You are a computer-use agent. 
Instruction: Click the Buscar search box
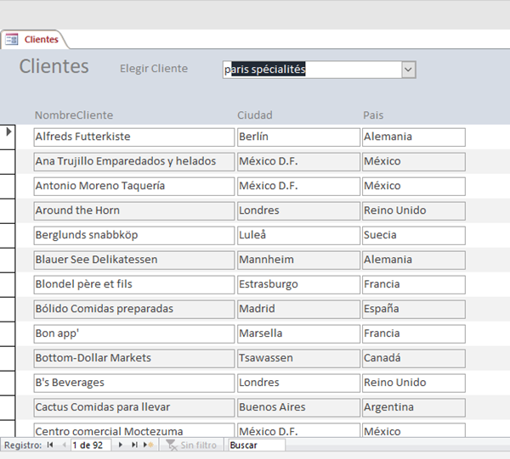coord(255,445)
